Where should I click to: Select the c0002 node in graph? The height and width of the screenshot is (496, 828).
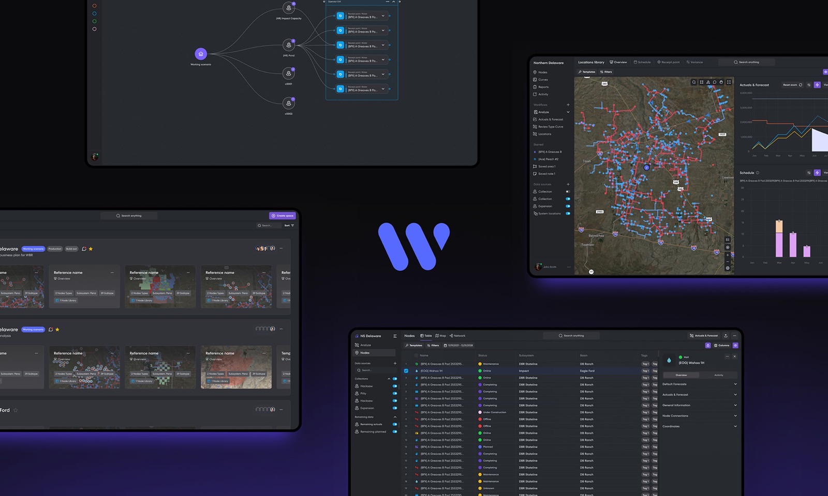click(289, 103)
